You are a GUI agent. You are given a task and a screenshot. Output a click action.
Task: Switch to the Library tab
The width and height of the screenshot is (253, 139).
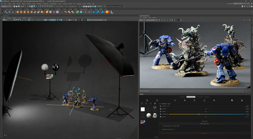point(199,97)
